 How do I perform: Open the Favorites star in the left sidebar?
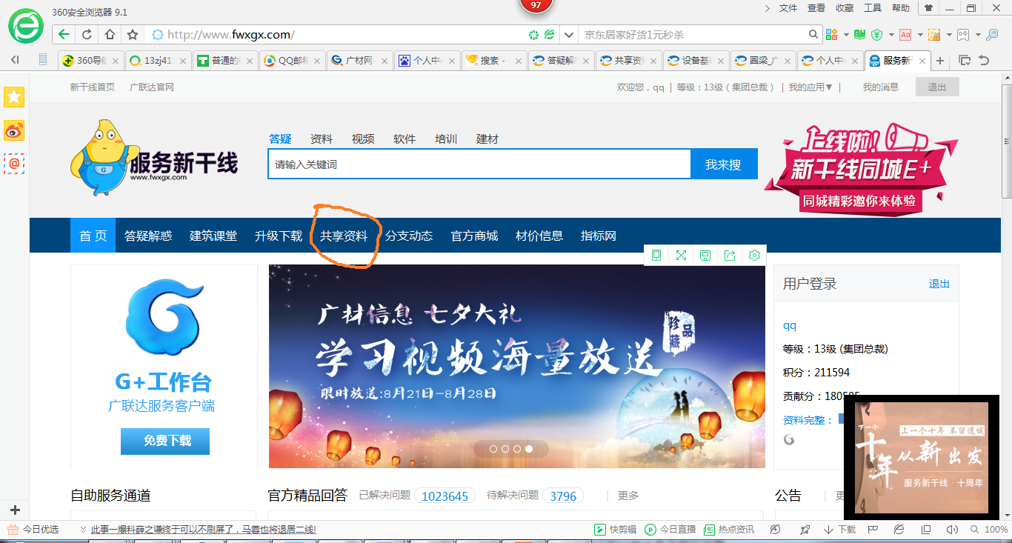pyautogui.click(x=14, y=96)
